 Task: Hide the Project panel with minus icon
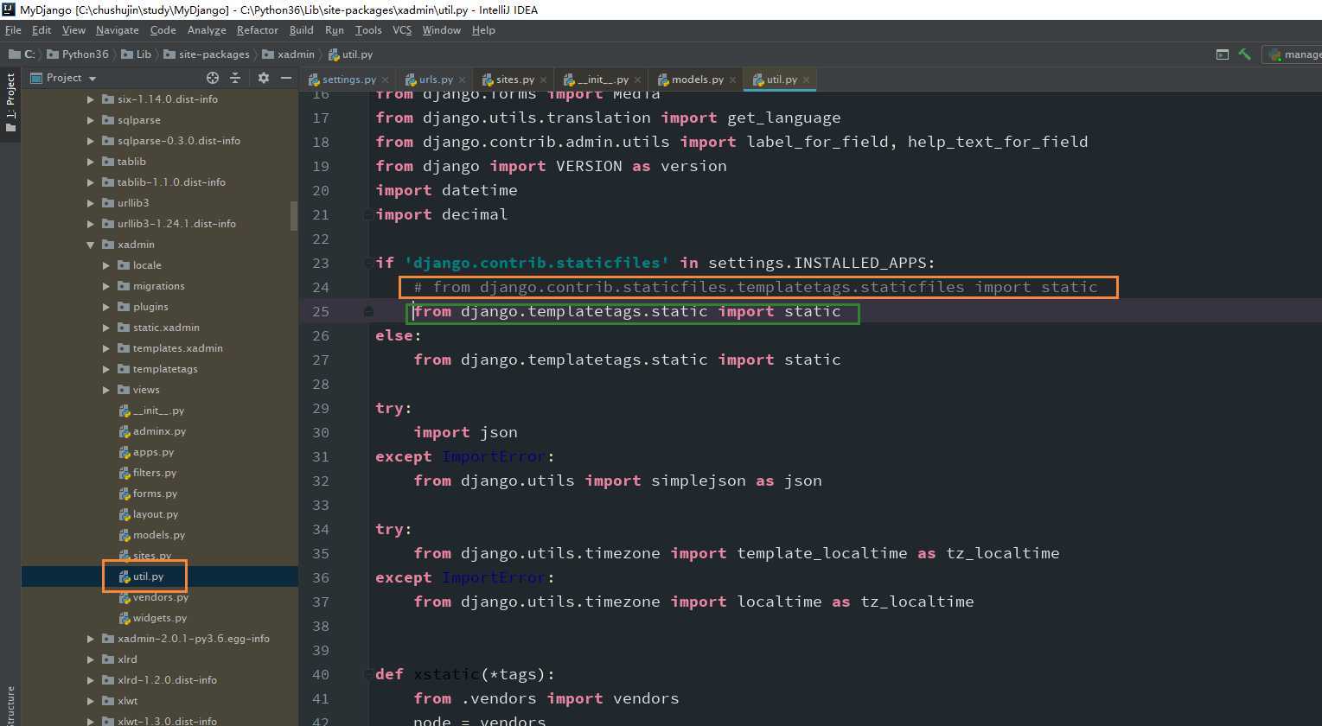tap(286, 78)
